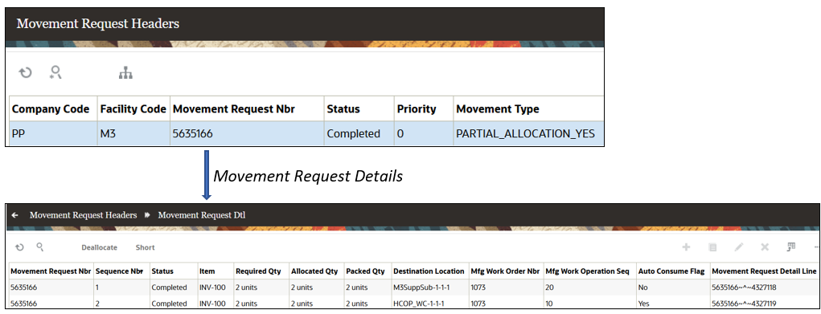The width and height of the screenshot is (821, 314).
Task: Sort by Movement Request Detail Line header
Action: (x=764, y=271)
